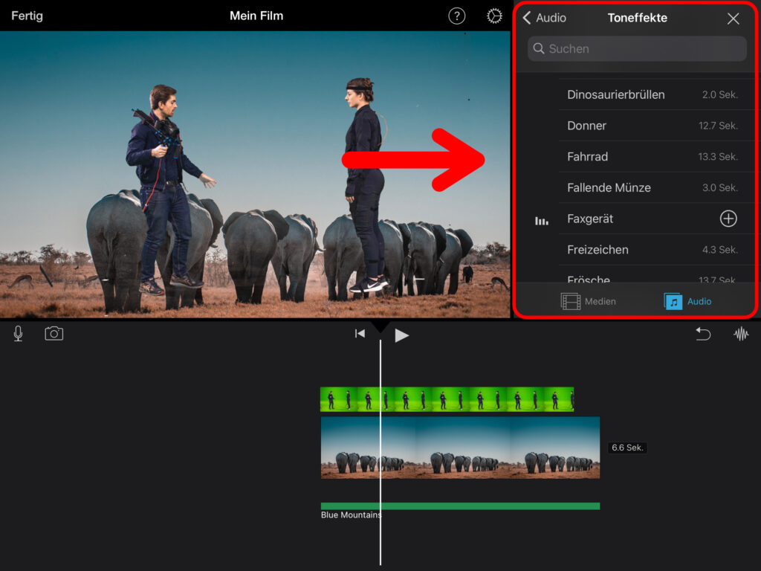Viewport: 761px width, 571px height.
Task: Jump to beginning with skip-back button
Action: (x=360, y=334)
